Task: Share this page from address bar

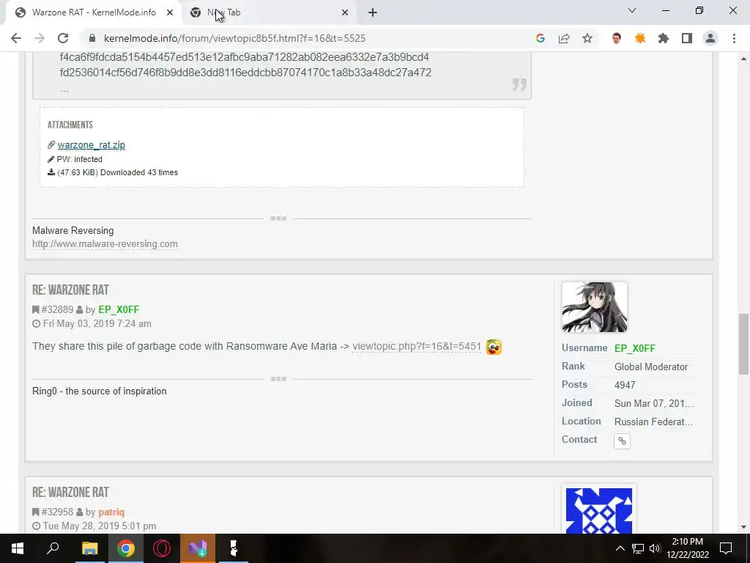Action: point(564,38)
